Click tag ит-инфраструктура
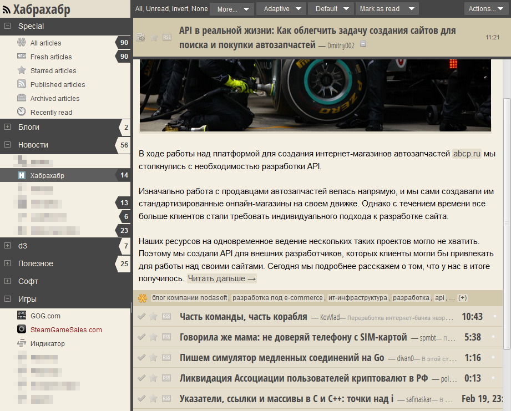 [357, 298]
